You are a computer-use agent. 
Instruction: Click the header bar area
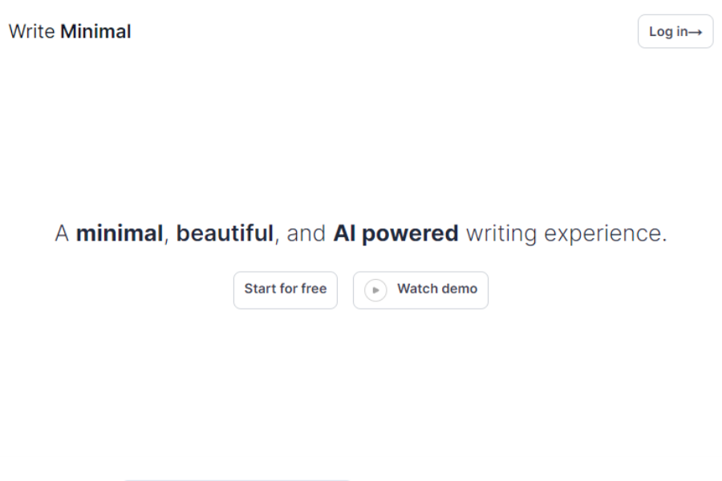(361, 31)
